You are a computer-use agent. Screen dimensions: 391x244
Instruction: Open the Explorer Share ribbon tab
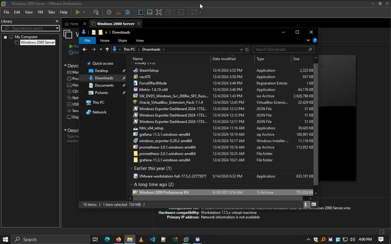[x=122, y=41]
